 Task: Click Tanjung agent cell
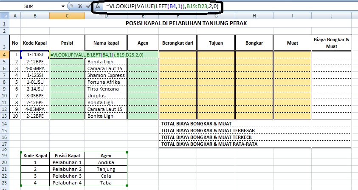click(106, 169)
